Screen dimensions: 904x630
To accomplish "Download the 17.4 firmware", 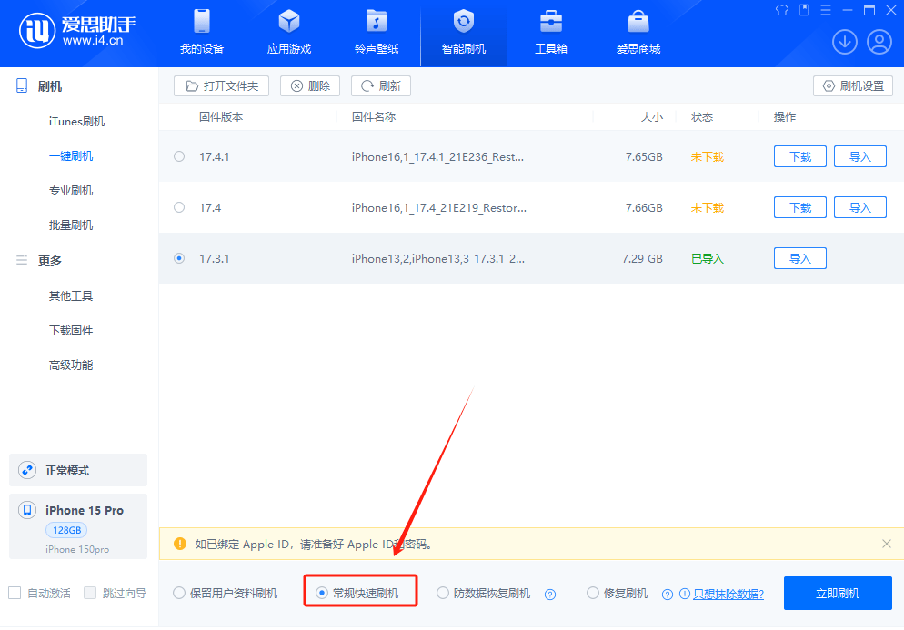I will tap(799, 207).
